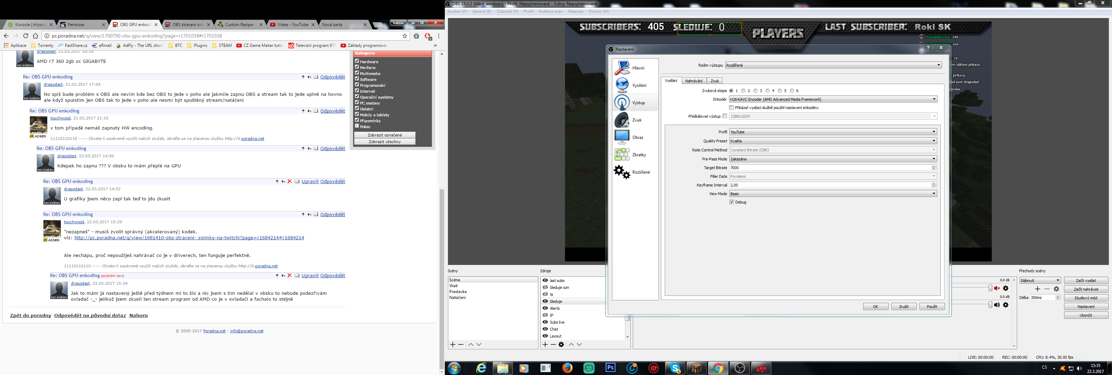Click Zobrazit označené button

pyautogui.click(x=385, y=135)
